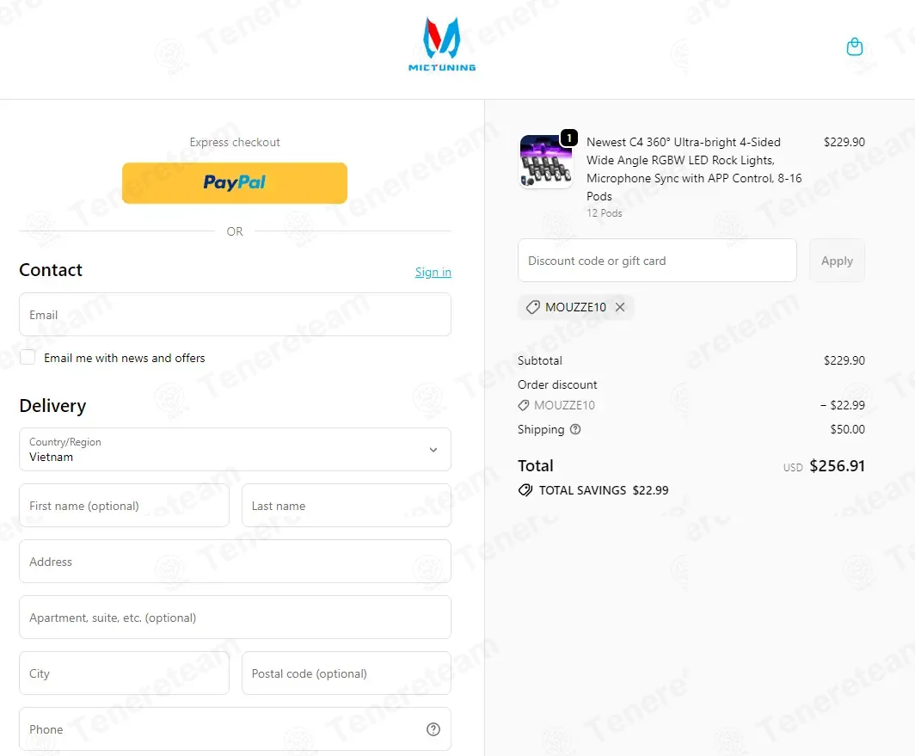Apply the discount code
Screen dimensions: 915x756
coord(837,261)
